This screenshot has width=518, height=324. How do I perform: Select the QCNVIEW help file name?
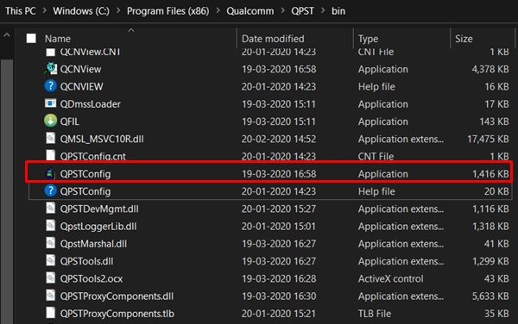[x=82, y=87]
